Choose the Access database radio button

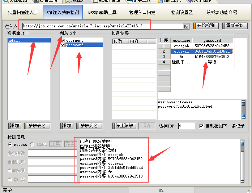[x=10, y=144]
